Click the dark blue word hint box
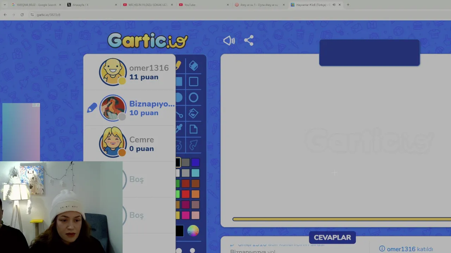The image size is (451, 253). tap(369, 53)
